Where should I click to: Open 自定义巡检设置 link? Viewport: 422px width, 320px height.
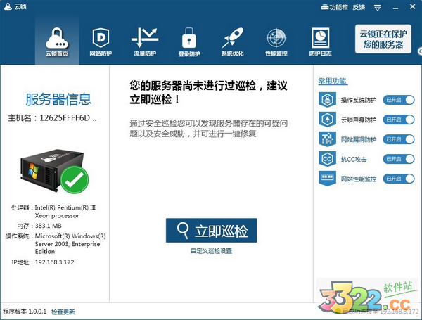(211, 251)
